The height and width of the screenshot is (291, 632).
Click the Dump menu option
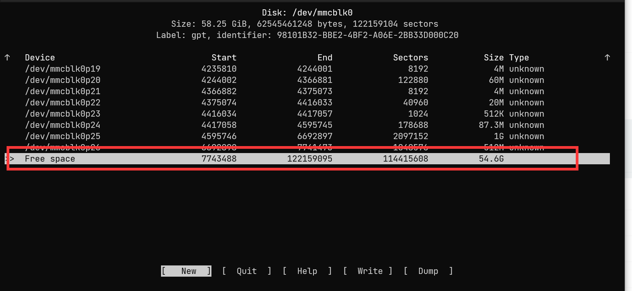click(x=428, y=271)
